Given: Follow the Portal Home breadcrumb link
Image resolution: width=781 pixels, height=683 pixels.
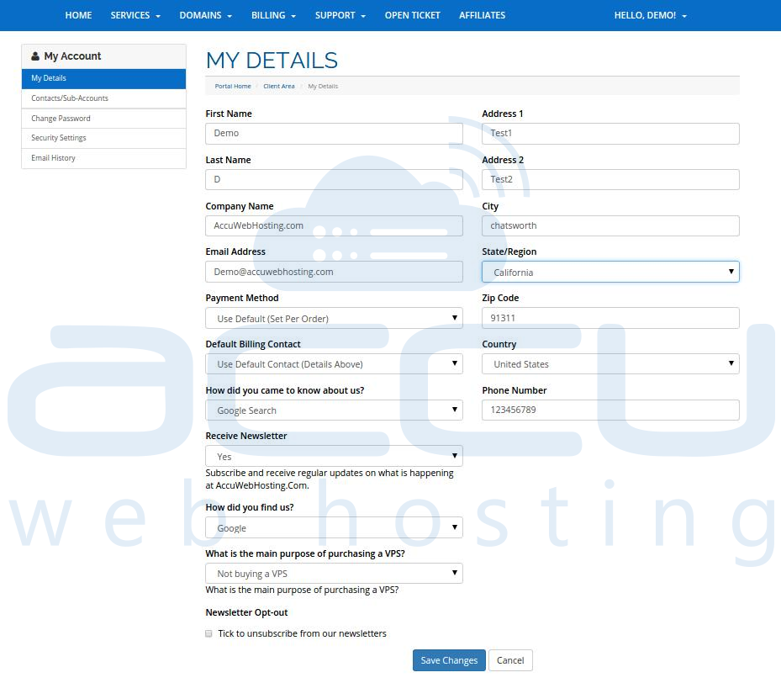Looking at the screenshot, I should coord(233,86).
